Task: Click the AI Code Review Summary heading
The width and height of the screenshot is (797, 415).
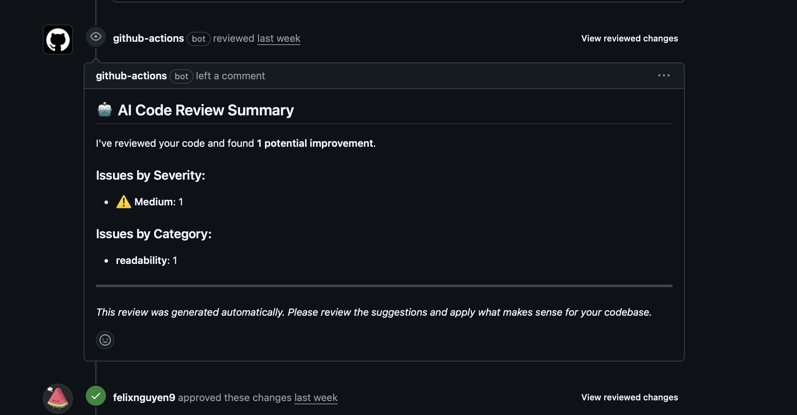Action: click(x=206, y=110)
